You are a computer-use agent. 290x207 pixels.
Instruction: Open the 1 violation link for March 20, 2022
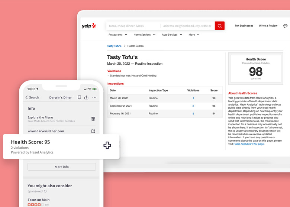(x=193, y=98)
